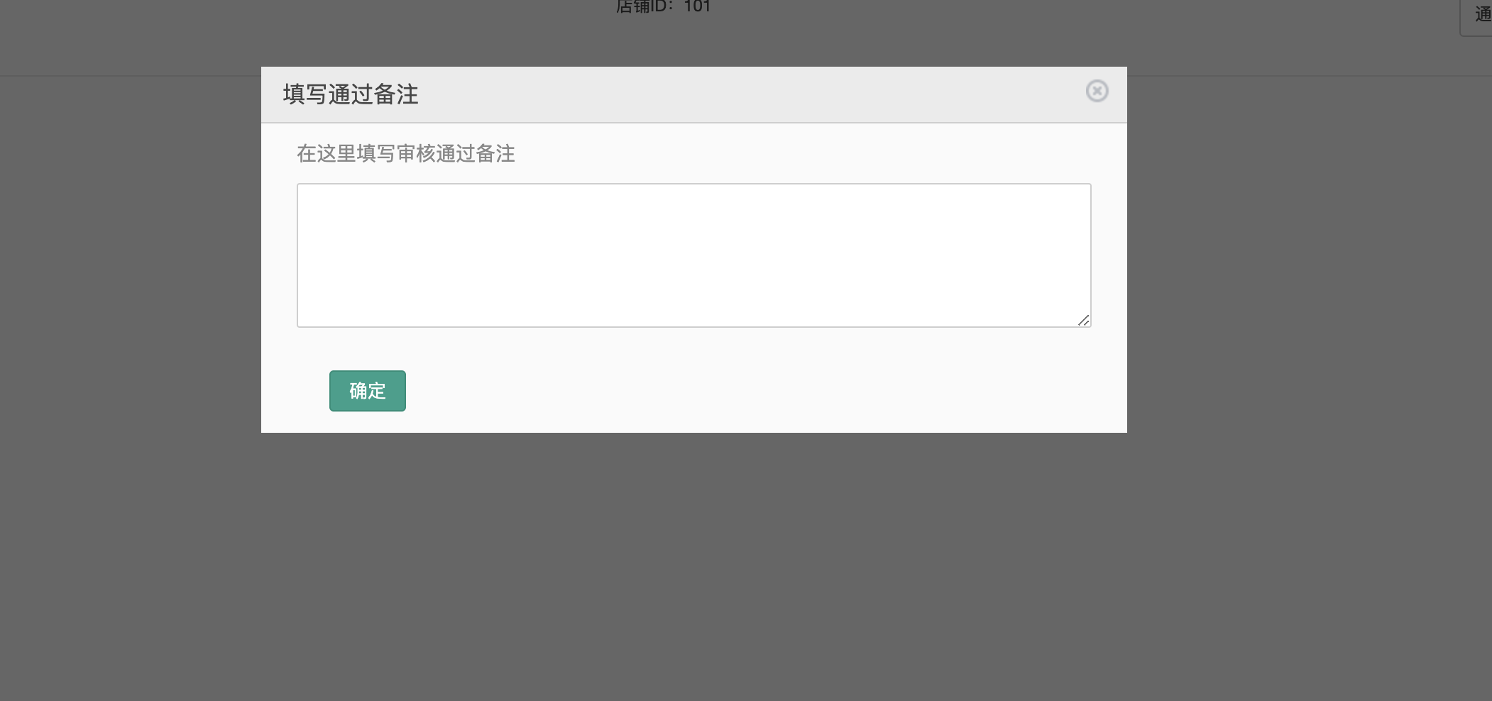Click empty dialog area right of 确定 button

coord(759,391)
